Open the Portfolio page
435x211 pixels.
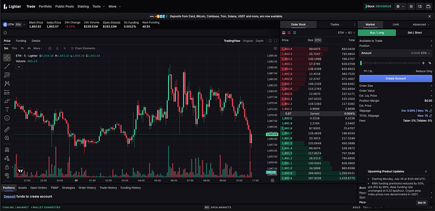(45, 6)
